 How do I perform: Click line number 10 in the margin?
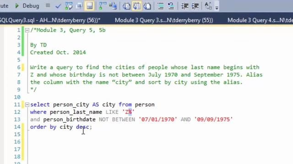17,97
